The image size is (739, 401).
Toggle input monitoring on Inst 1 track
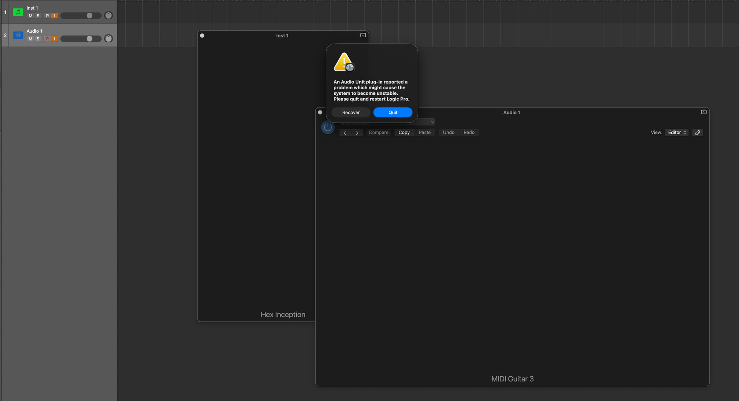[x=55, y=16]
